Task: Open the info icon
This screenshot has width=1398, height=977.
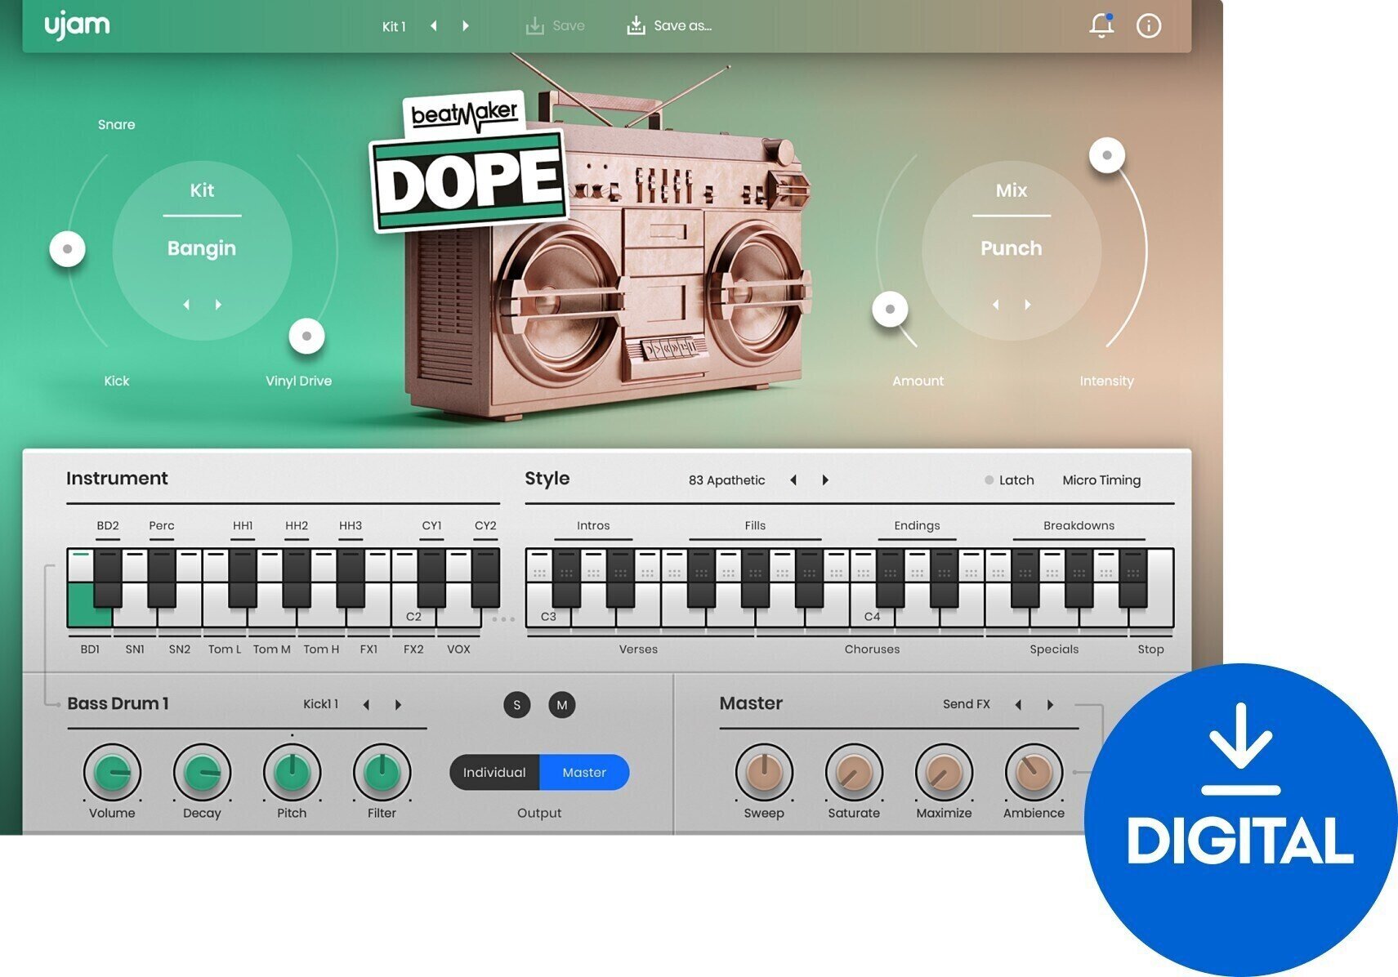Action: (x=1149, y=26)
